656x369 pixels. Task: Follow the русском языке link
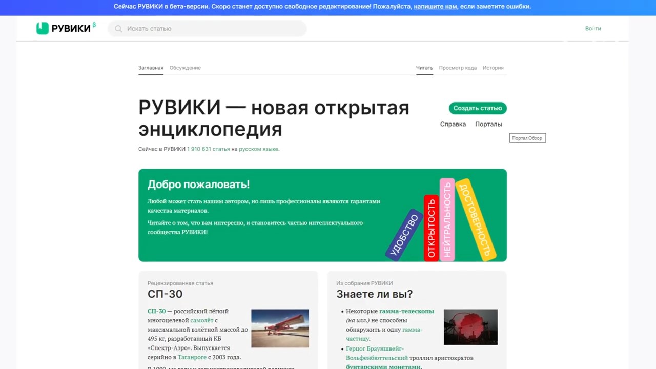[258, 149]
